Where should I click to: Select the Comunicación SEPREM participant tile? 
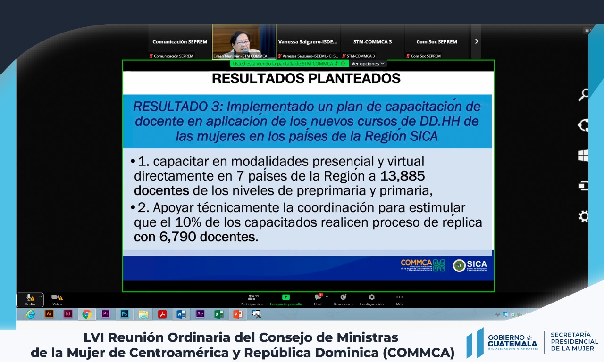180,41
